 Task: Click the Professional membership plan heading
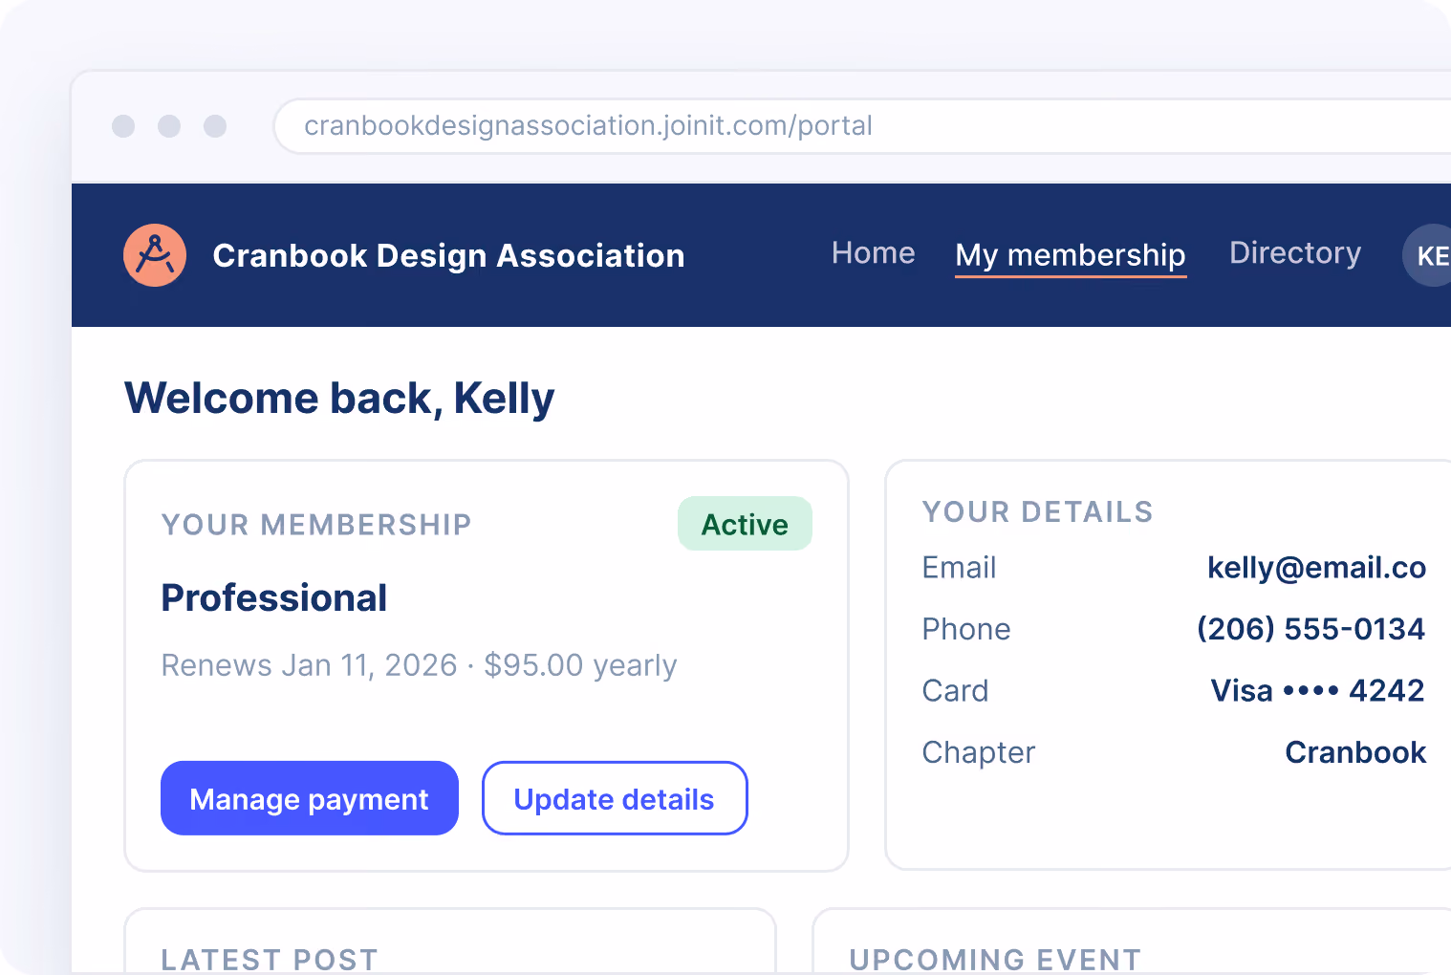pos(274,598)
